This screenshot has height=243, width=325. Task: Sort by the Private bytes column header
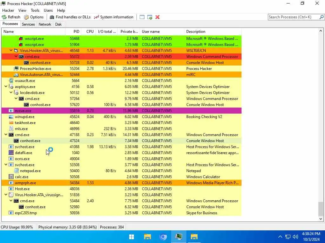click(129, 32)
